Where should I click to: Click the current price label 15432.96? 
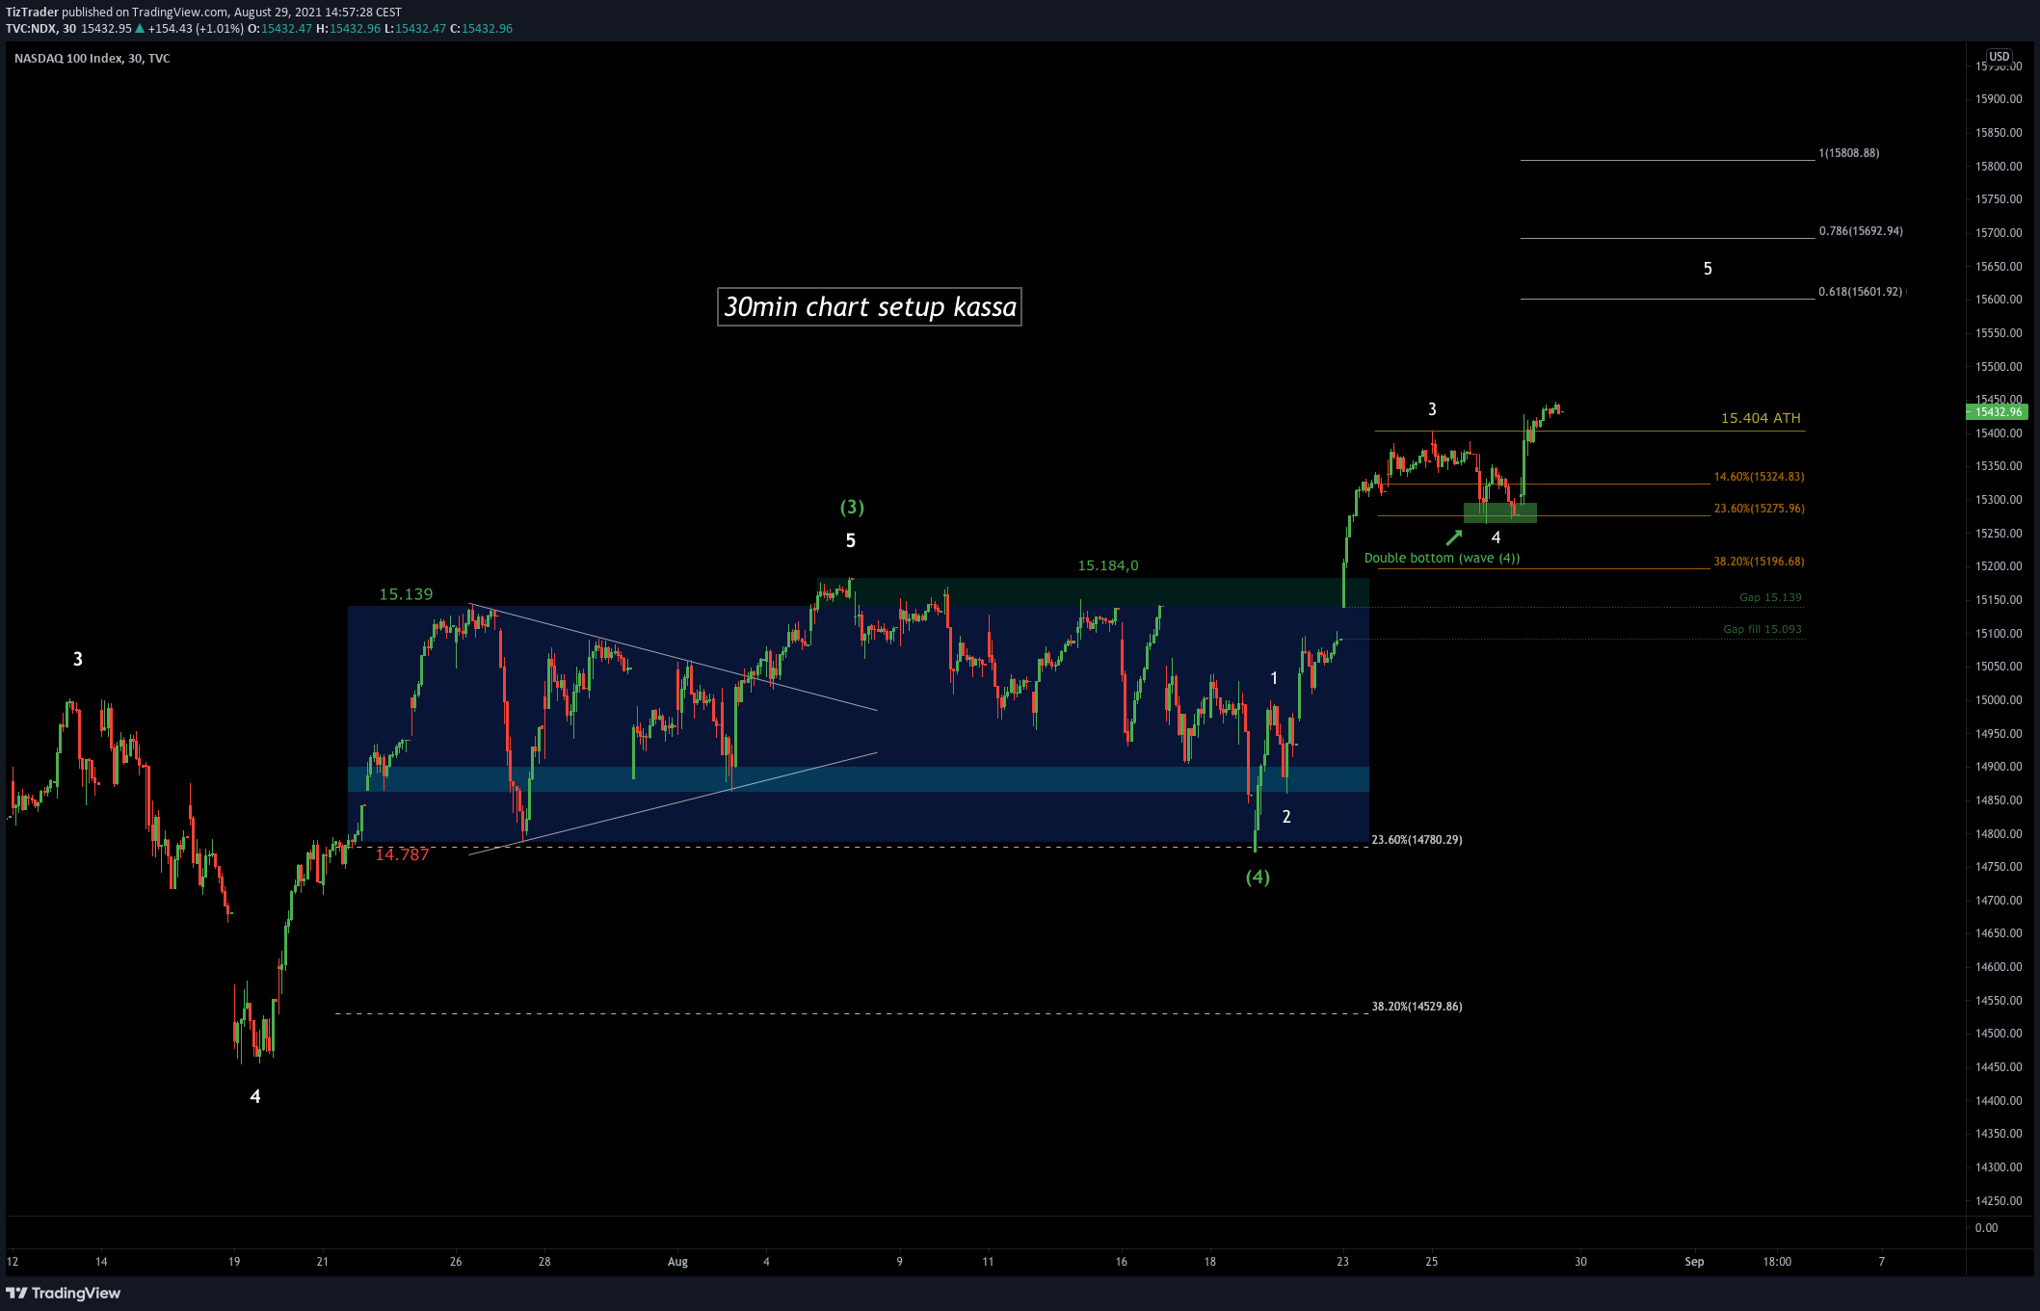pos(1998,412)
